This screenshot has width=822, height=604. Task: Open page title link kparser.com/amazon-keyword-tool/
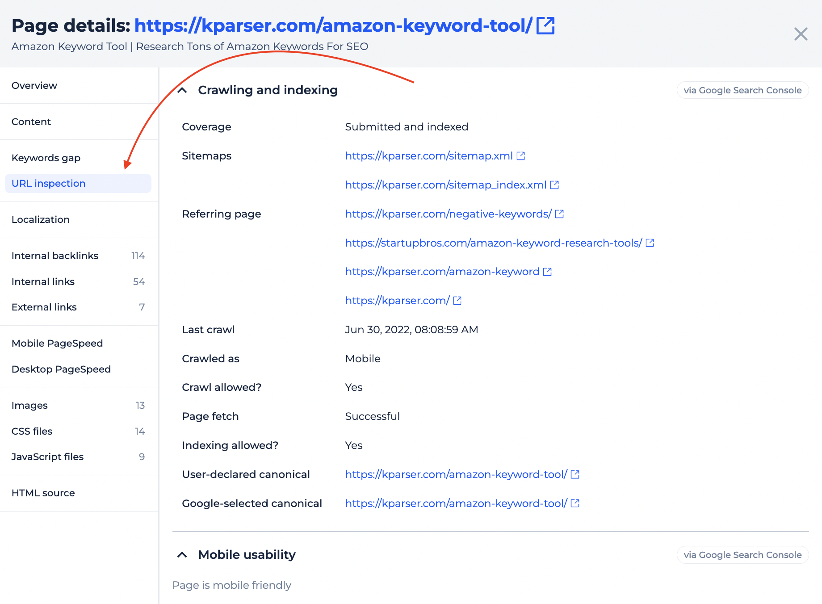point(333,25)
